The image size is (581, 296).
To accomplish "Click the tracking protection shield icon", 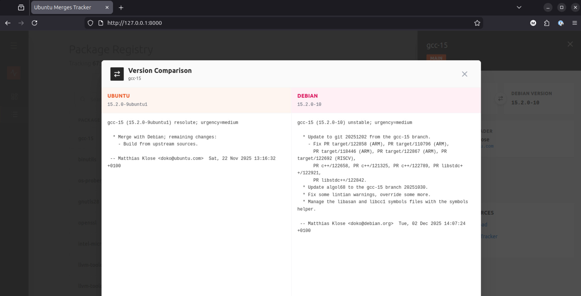I will click(90, 23).
